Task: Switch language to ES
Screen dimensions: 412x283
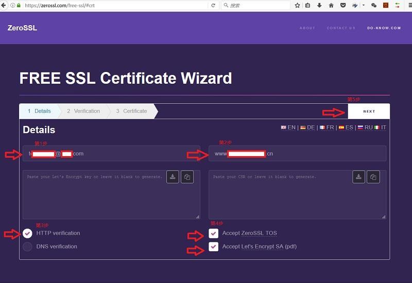Action: tap(346, 127)
